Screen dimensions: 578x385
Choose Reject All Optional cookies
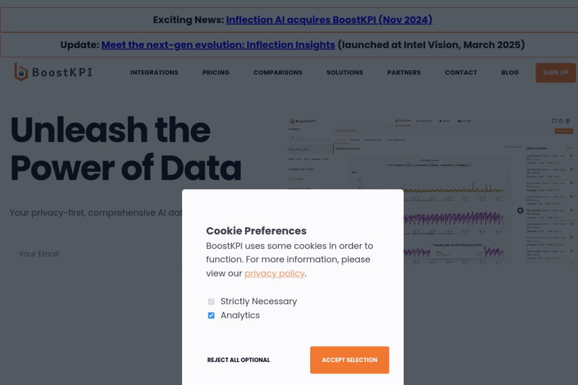(x=238, y=360)
